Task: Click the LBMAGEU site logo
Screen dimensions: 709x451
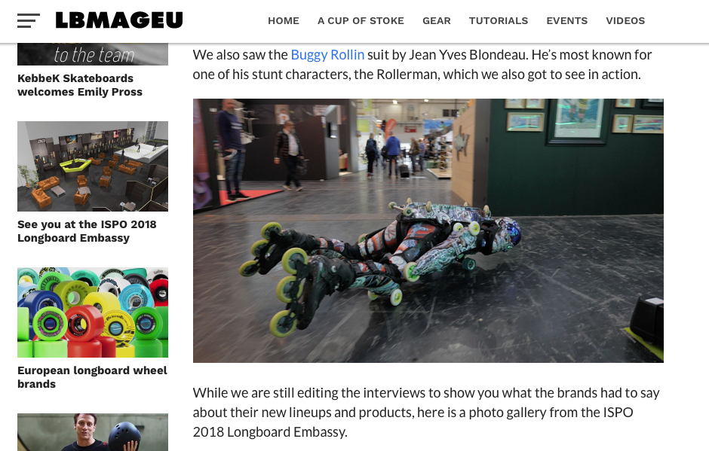Action: pyautogui.click(x=119, y=20)
